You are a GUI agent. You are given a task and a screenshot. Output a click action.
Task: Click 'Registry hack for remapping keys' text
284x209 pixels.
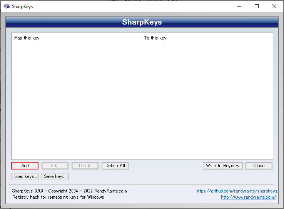coord(58,197)
